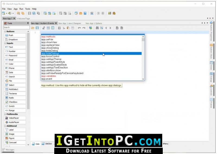Click the run play icon in main toolbar
Viewport: 217px width, 154px height.
[98, 13]
